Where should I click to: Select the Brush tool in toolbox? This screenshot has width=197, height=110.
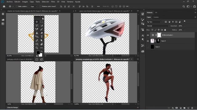point(42,29)
